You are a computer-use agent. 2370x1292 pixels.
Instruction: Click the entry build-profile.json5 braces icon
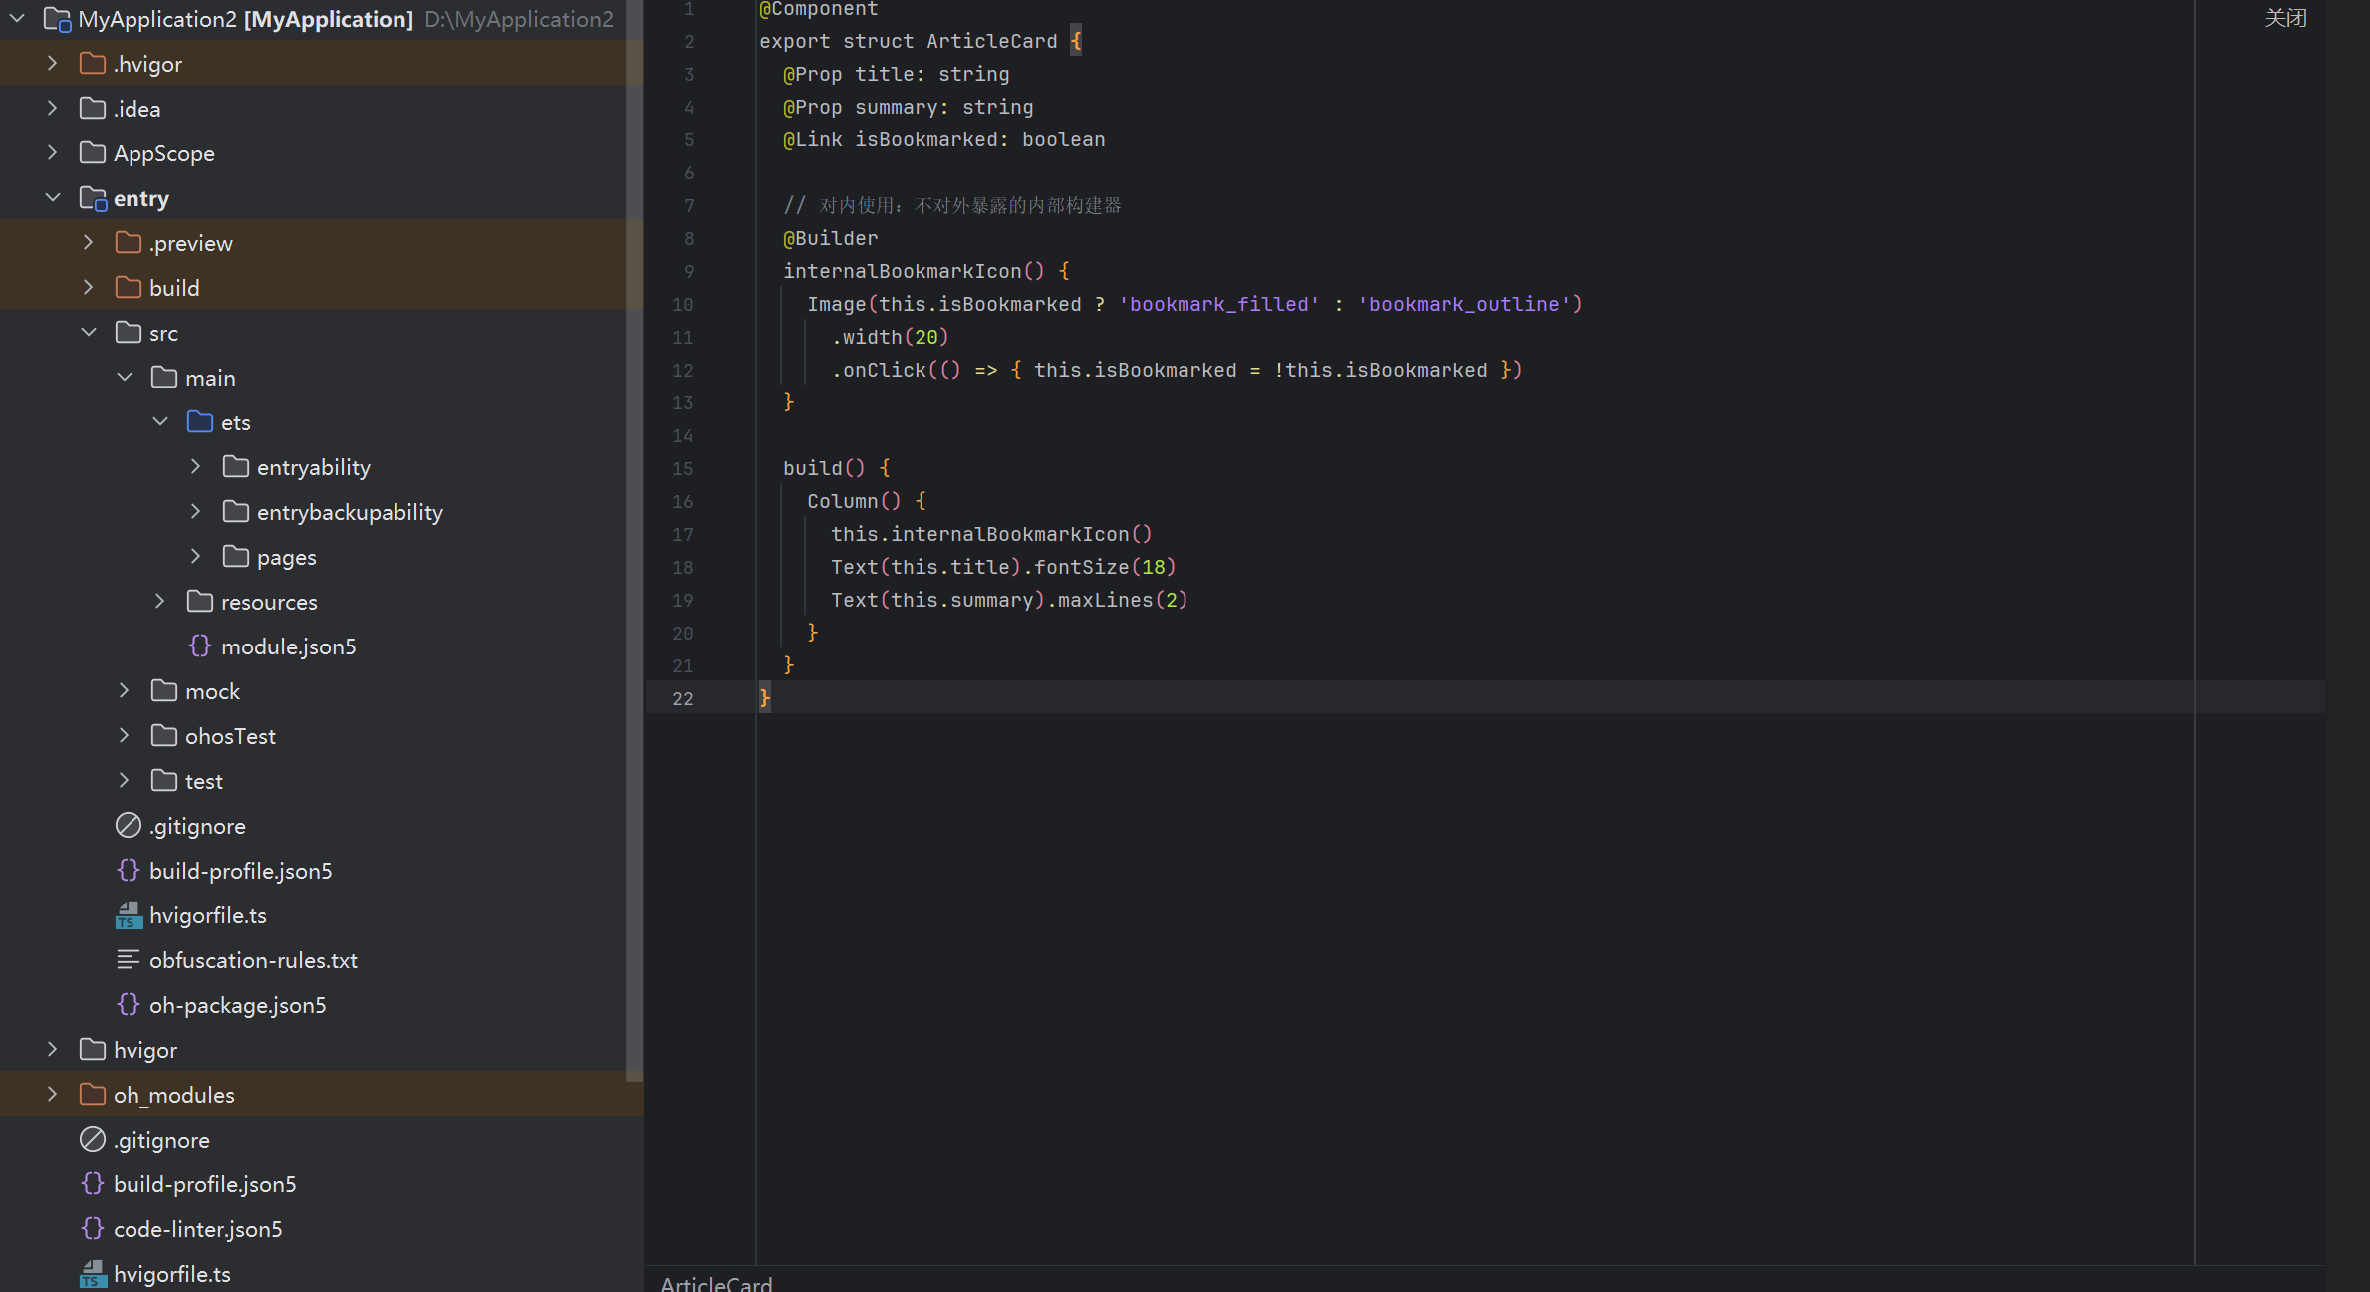coord(129,871)
